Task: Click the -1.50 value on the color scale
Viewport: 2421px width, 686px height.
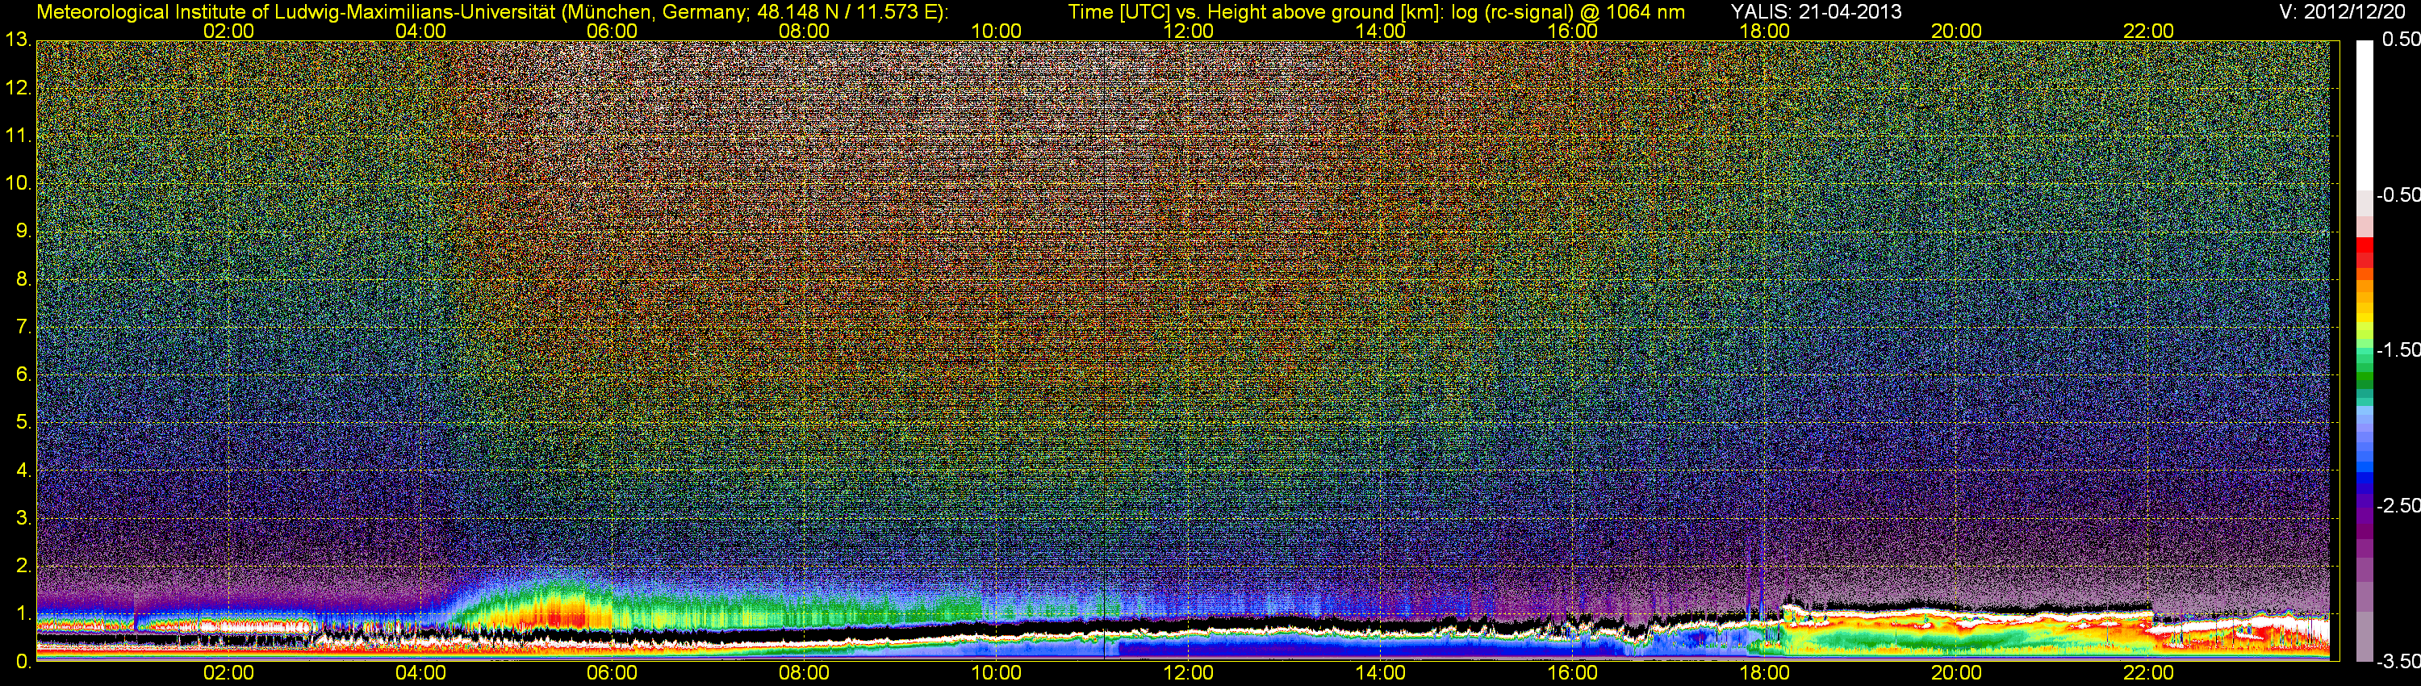Action: (2398, 349)
